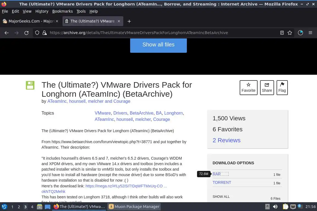Bookmark this page with star icon
The width and height of the screenshot is (317, 211).
tap(290, 33)
